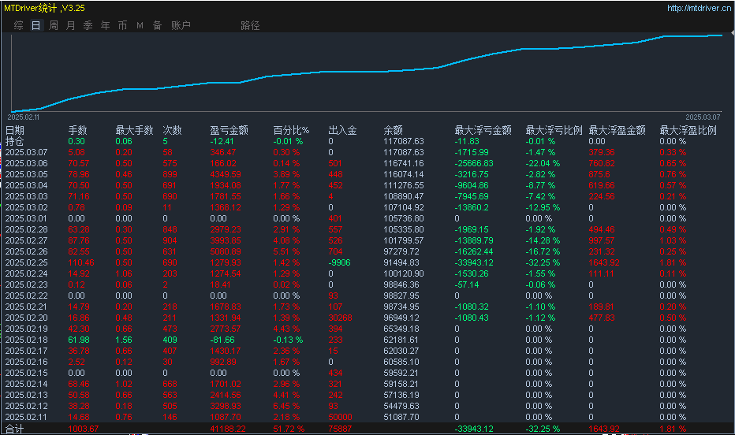Click the total percentage 51.72 %

(289, 429)
